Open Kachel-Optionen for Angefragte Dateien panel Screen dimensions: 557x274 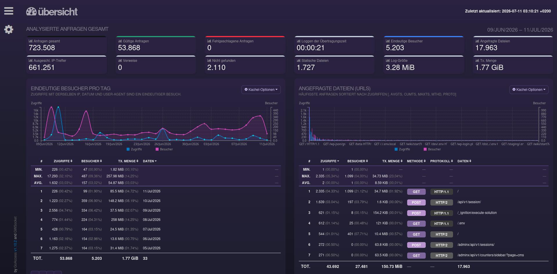click(529, 90)
